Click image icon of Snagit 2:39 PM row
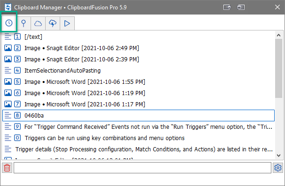285x186 pixels. click(8, 59)
